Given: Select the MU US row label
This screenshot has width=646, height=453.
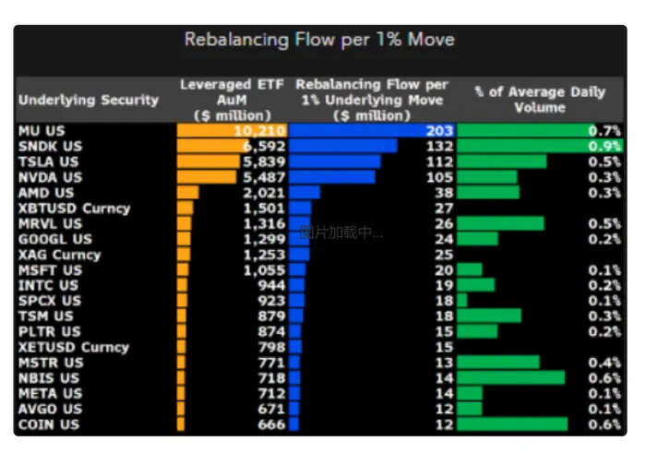Looking at the screenshot, I should (x=42, y=131).
